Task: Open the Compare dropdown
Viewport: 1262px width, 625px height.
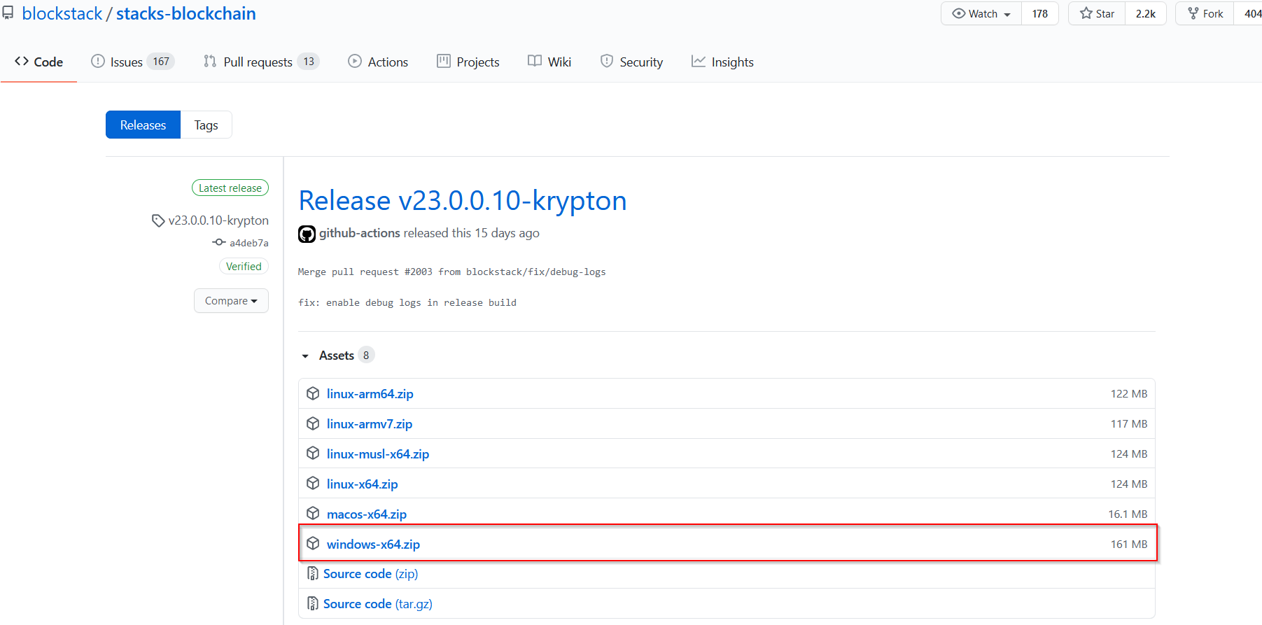Action: tap(231, 301)
